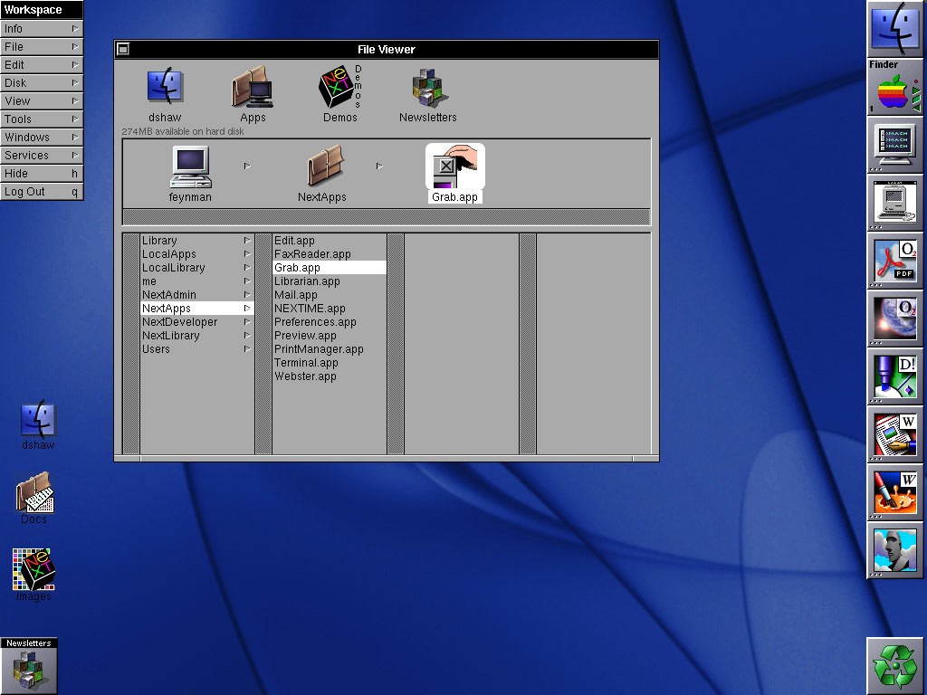Open the Info menu

[42, 28]
